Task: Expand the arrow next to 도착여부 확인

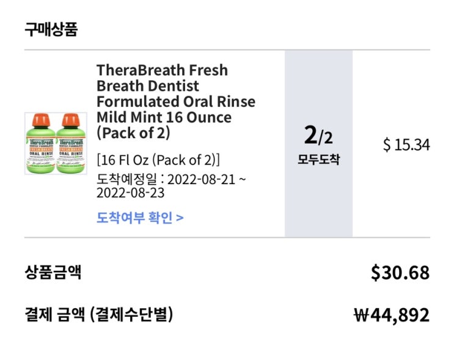Action: click(x=180, y=217)
